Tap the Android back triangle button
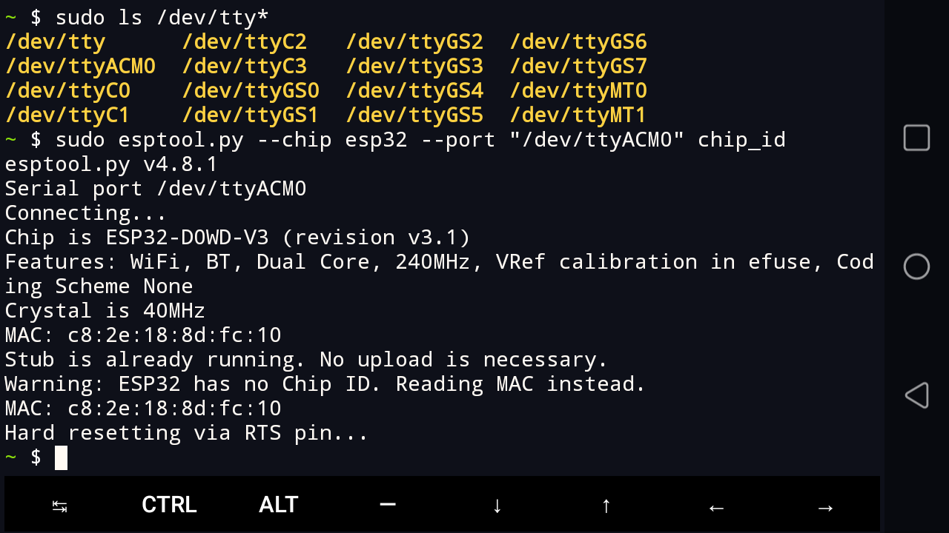This screenshot has width=949, height=533. click(x=916, y=395)
